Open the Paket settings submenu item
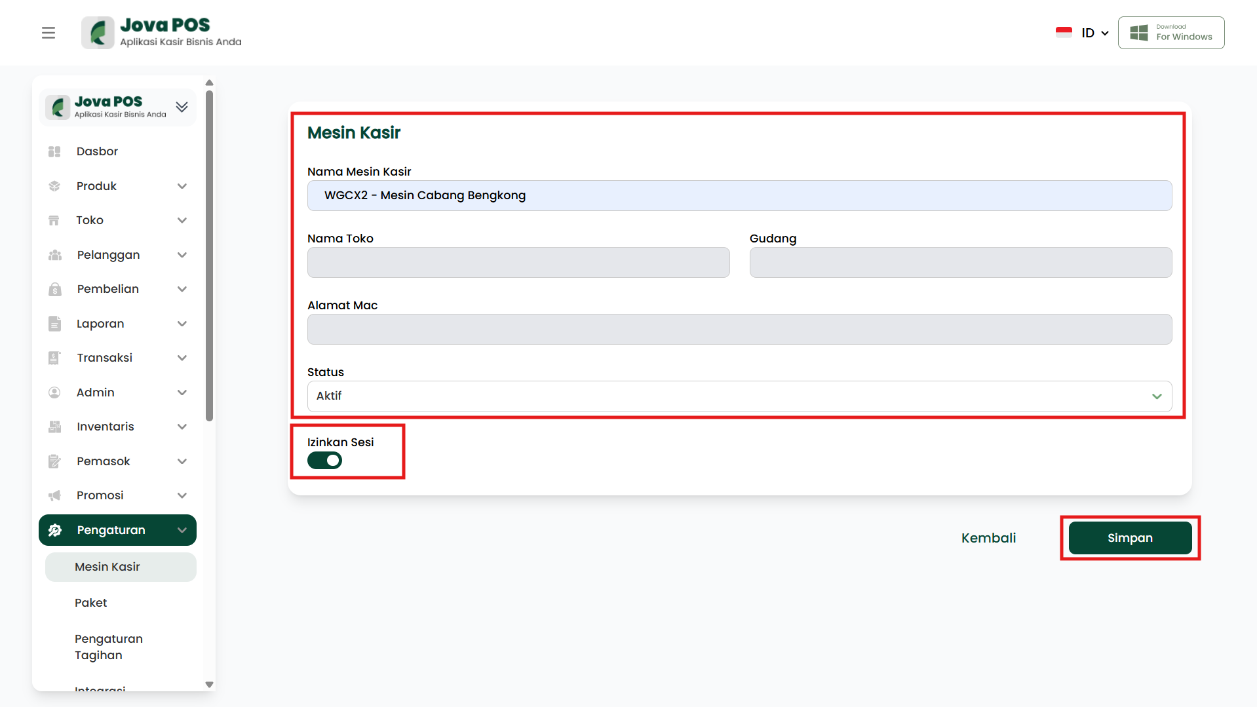Screen dimensions: 1257x707 tap(91, 603)
